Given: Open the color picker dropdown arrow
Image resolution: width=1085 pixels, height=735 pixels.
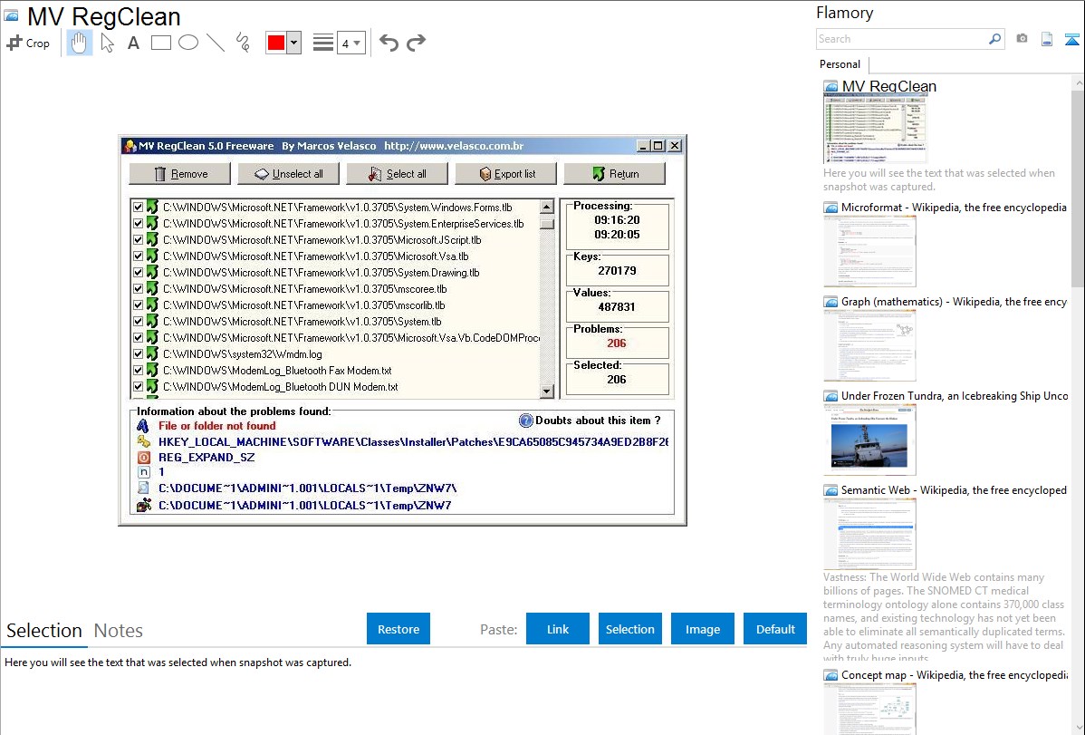Looking at the screenshot, I should pos(293,43).
